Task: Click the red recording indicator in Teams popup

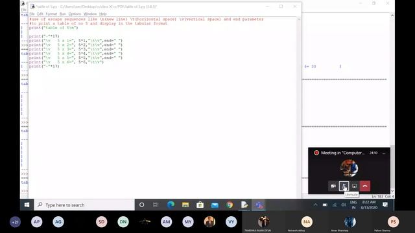Action: [316, 153]
